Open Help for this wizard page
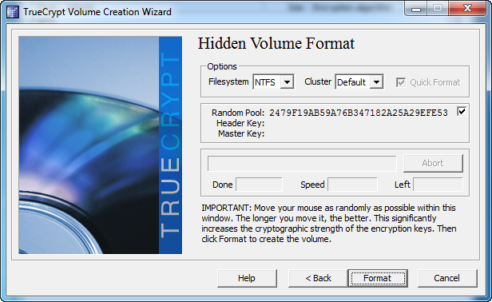Image resolution: width=492 pixels, height=302 pixels. pyautogui.click(x=247, y=278)
